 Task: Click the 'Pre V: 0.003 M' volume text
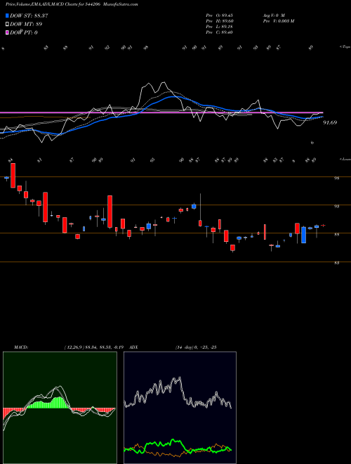(x=278, y=21)
